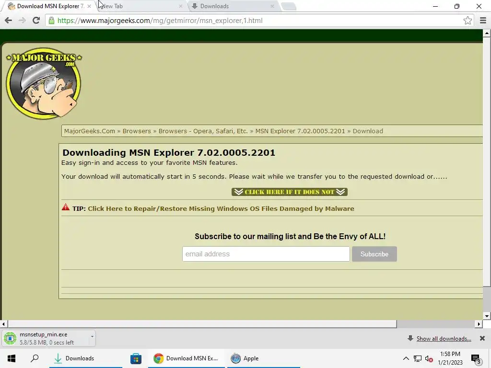Click the Downloading MSN Explorer 7.02.0005.2201 heading
The height and width of the screenshot is (368, 491).
click(169, 153)
